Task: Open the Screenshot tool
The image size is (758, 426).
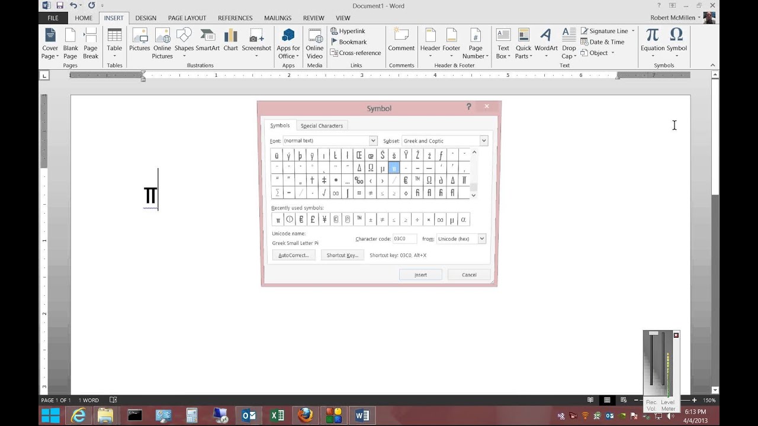Action: (x=256, y=43)
